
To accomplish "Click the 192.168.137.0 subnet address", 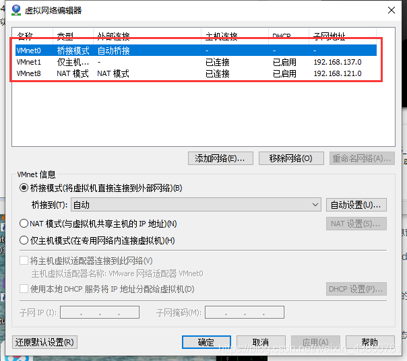I will 338,62.
